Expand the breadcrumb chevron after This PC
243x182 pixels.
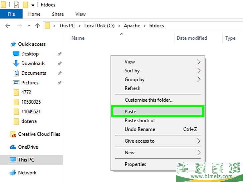click(80, 26)
